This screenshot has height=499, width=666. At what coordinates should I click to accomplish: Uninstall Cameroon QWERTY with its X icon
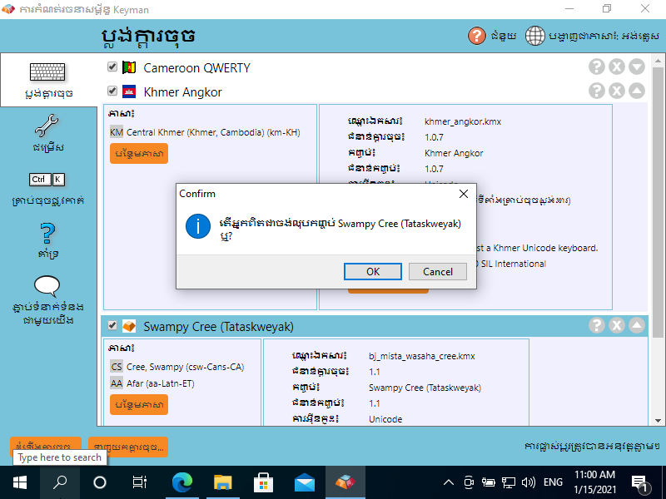(616, 67)
